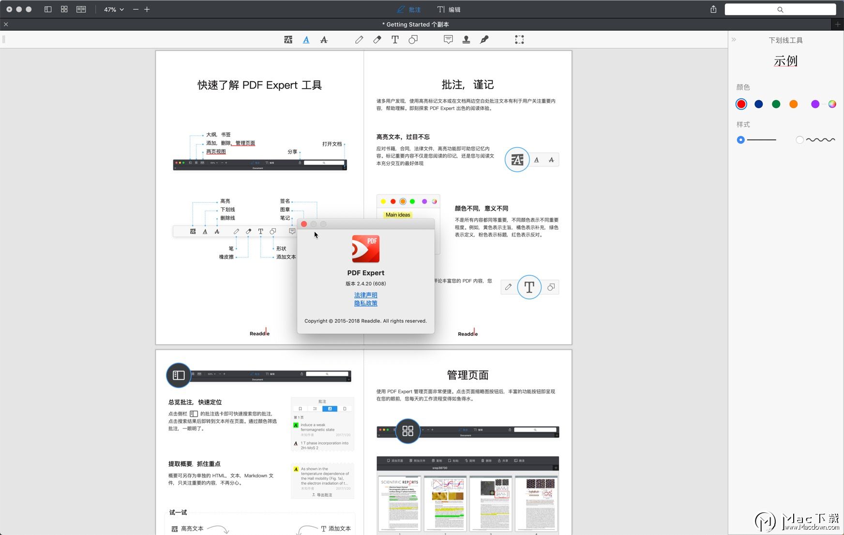Open the page thumbnails grid view
844x535 pixels.
(64, 9)
